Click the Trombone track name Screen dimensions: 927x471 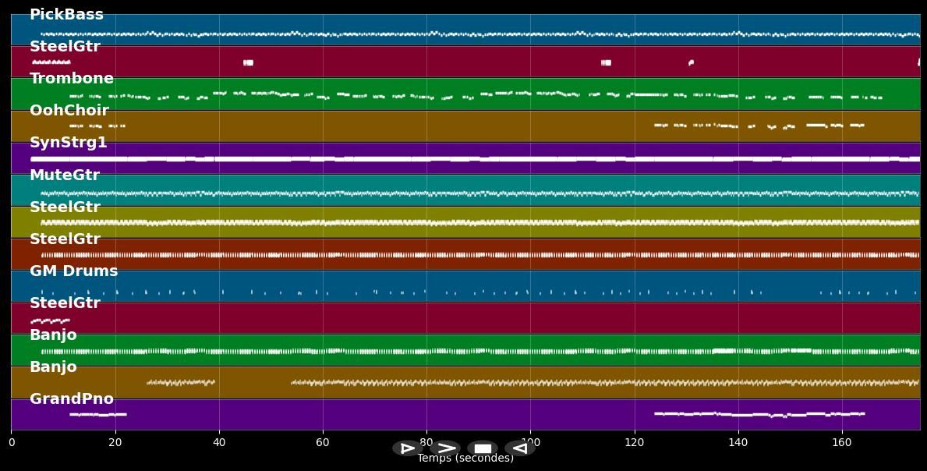(72, 79)
